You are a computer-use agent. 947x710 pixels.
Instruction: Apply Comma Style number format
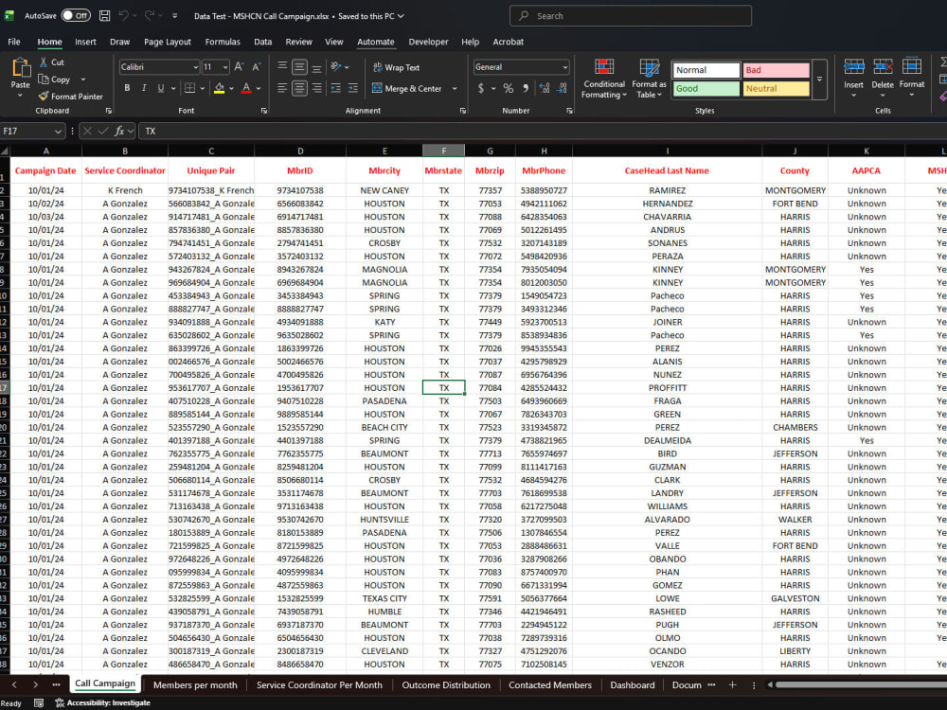tap(526, 88)
